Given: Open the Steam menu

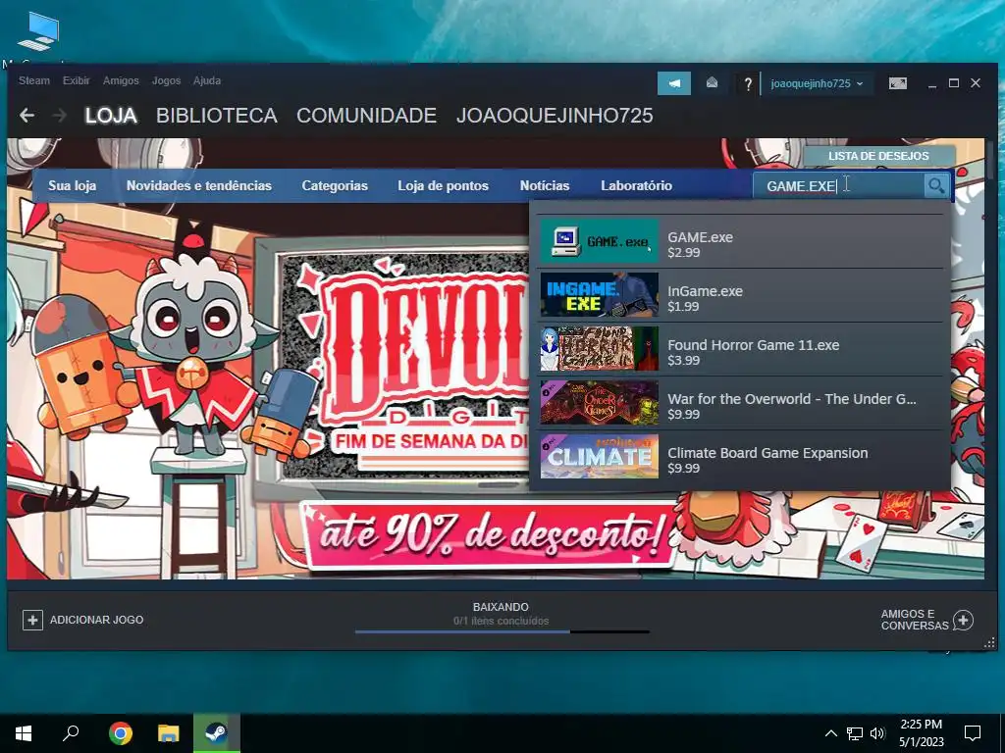Looking at the screenshot, I should (34, 80).
